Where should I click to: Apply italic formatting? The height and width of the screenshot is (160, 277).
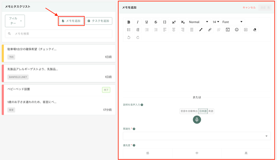tap(138, 22)
